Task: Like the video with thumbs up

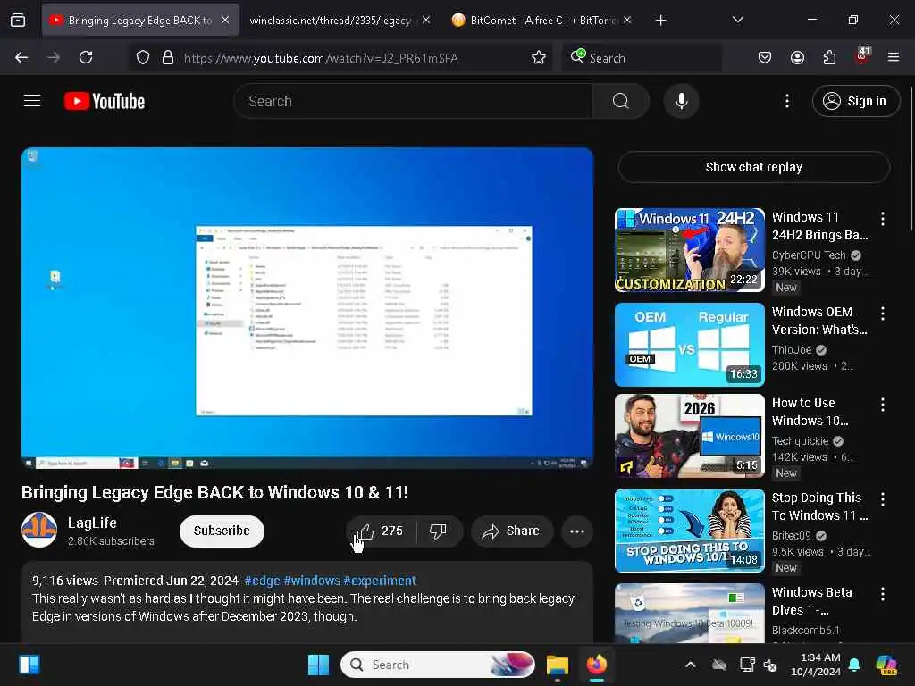Action: [x=381, y=531]
